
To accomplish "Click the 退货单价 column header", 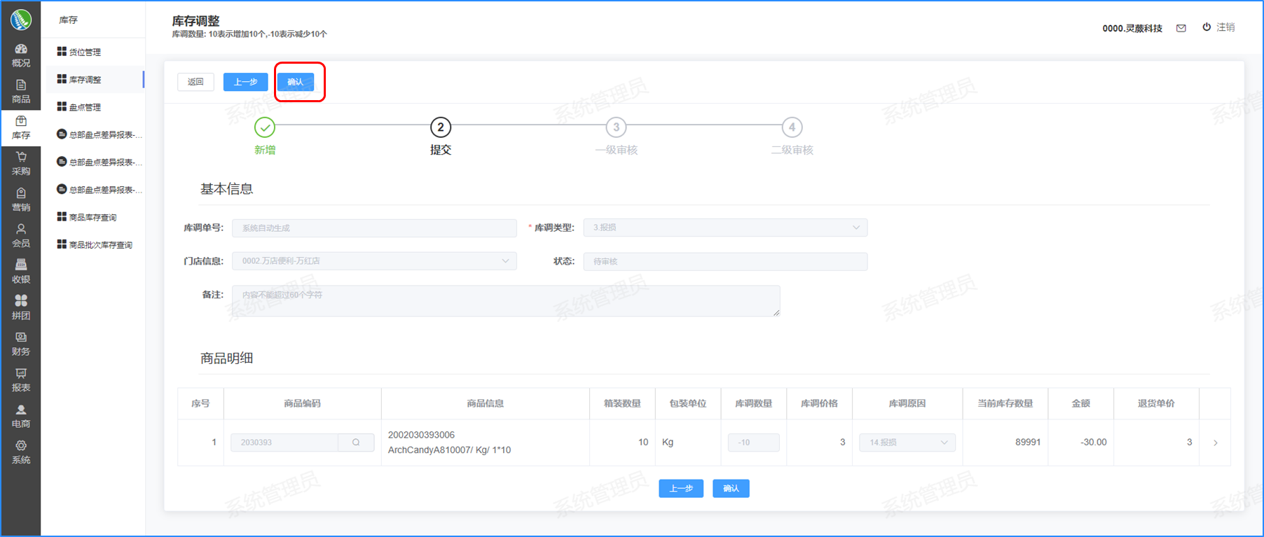I will tap(1156, 403).
